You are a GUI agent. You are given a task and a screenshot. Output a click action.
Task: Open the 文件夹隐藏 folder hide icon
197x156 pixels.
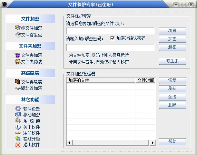pyautogui.click(x=18, y=82)
